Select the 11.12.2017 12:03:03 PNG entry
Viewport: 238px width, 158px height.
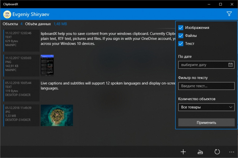pos(21,65)
